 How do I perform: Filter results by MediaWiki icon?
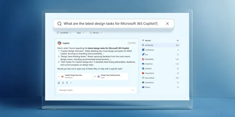pos(143,59)
